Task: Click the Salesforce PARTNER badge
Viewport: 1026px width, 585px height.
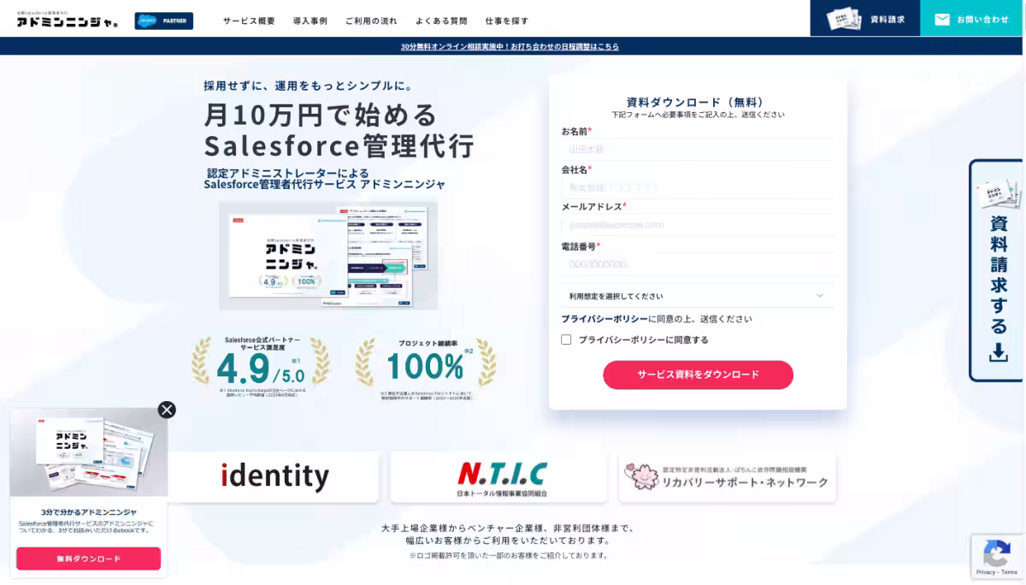Action: pyautogui.click(x=162, y=19)
